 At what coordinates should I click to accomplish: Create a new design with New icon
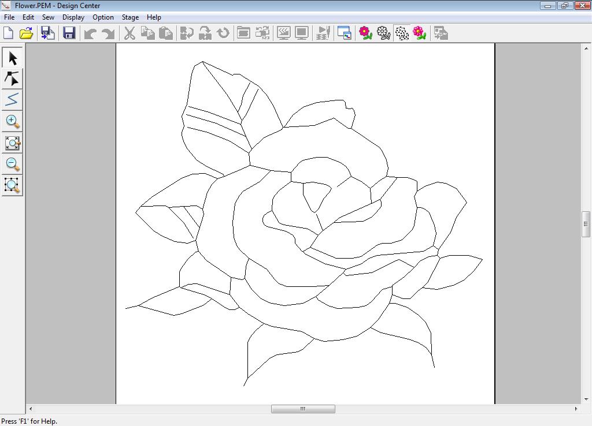(8, 33)
